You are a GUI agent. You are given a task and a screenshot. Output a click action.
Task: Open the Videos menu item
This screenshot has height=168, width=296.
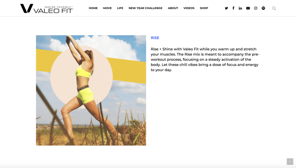tap(189, 8)
